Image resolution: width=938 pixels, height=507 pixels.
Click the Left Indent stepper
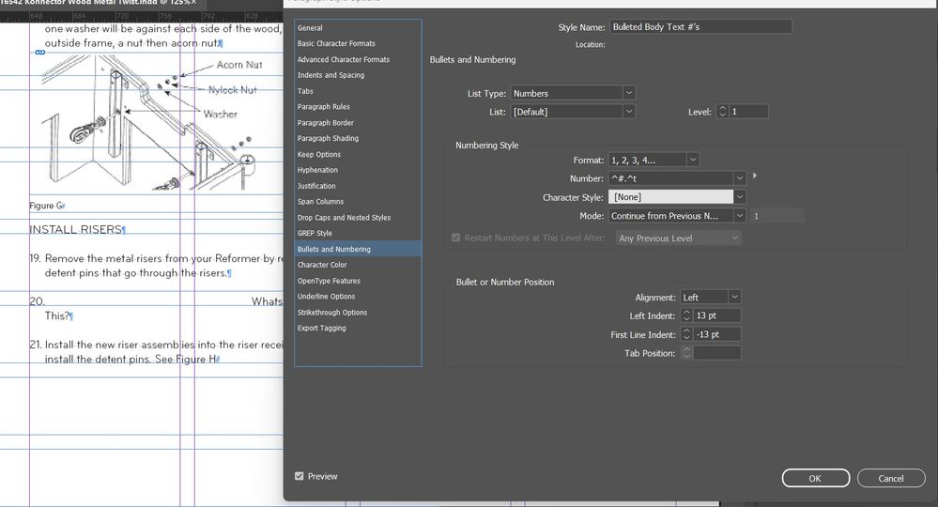(x=686, y=315)
